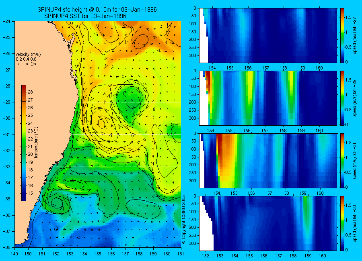The height and width of the screenshot is (261, 362).
Task: Click the lat=-31 speed section panel
Action: [x=268, y=161]
